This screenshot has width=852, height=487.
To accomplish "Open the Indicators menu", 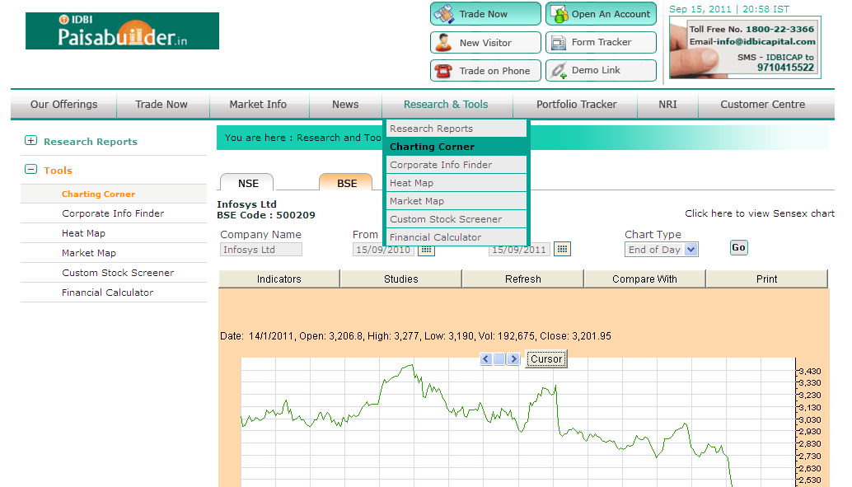I will 279,279.
